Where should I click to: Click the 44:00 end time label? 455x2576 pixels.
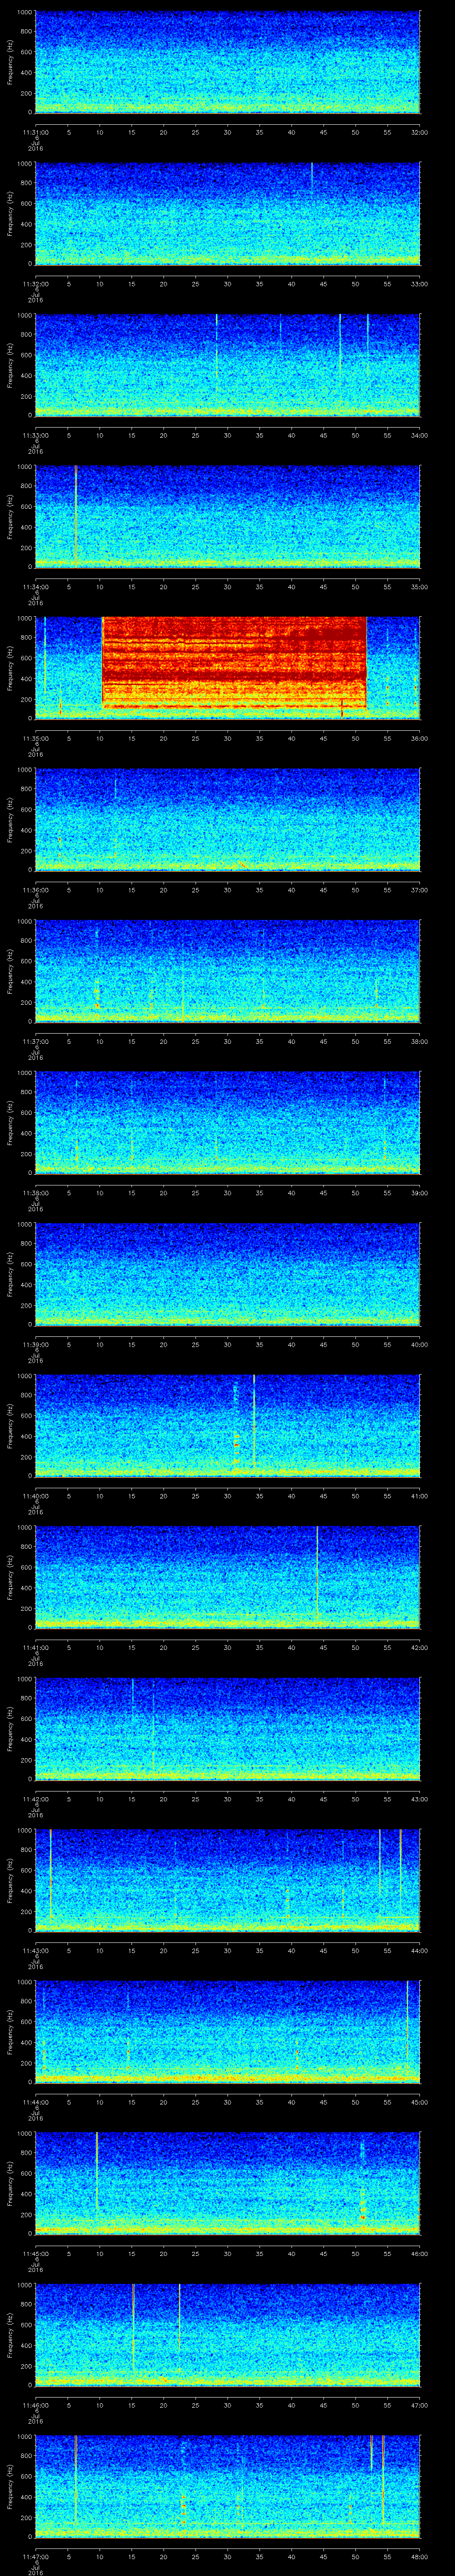coord(419,1950)
